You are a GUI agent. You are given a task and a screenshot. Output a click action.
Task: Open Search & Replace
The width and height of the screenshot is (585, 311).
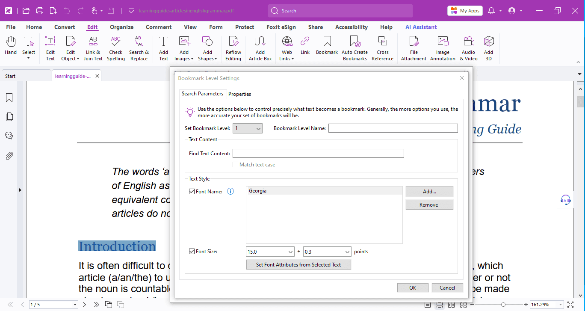tap(139, 48)
